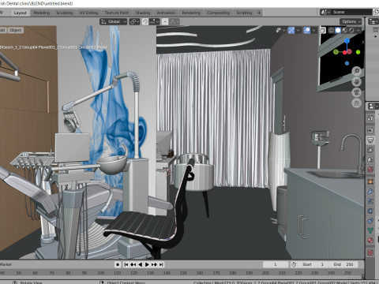This screenshot has width=379, height=284.
Task: Open outliner editor type dropdown
Action: (373, 21)
